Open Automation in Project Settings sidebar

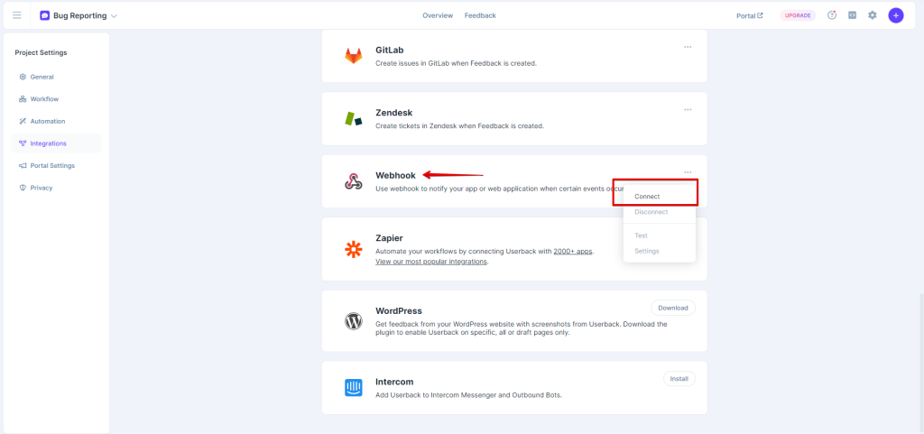click(47, 121)
